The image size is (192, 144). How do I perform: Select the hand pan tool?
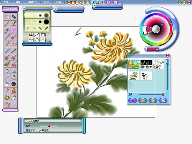7,104
